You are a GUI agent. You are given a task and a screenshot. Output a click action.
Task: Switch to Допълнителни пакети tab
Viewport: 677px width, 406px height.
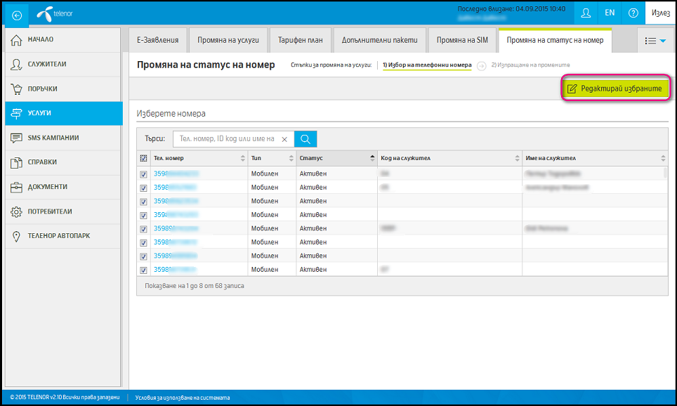coord(379,40)
